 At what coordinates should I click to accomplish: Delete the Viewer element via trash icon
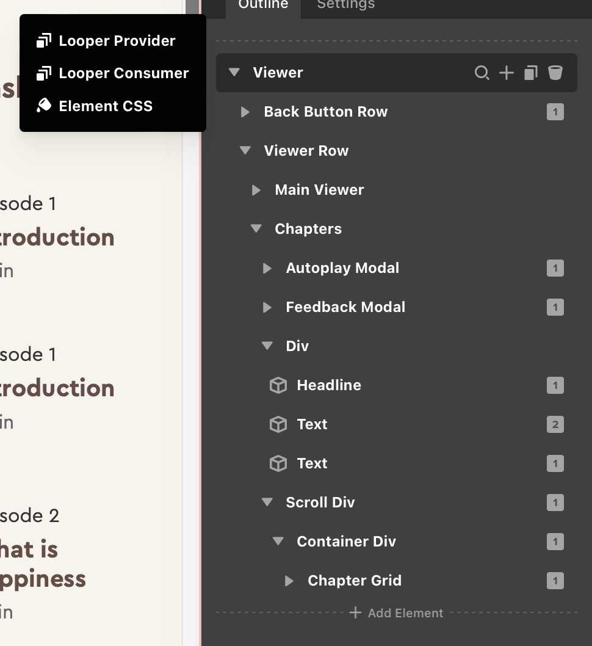(x=555, y=73)
